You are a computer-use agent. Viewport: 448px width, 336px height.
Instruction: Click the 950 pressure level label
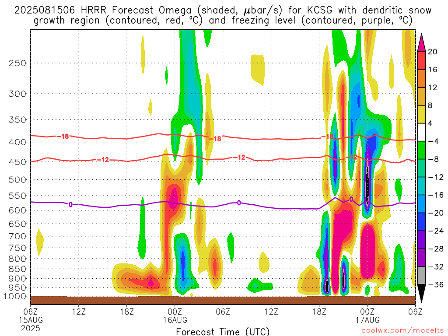(x=17, y=288)
